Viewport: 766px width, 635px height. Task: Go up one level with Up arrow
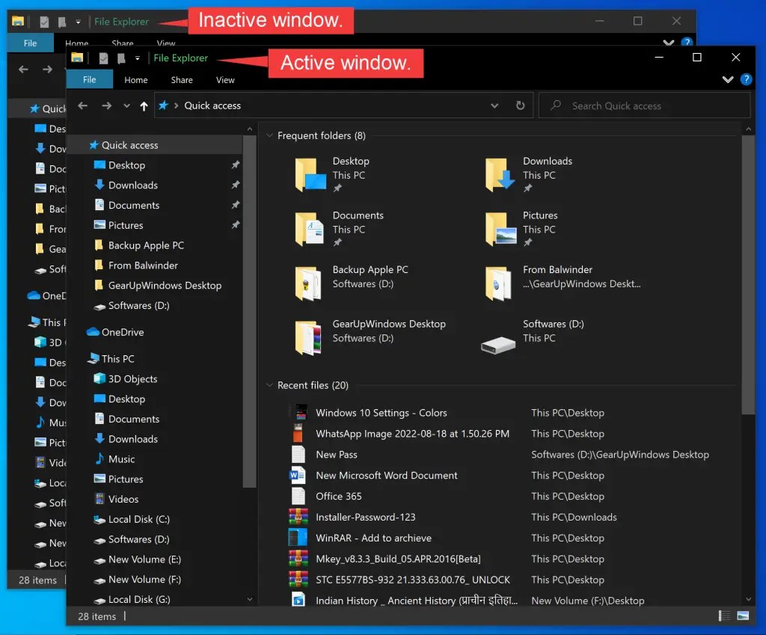click(144, 106)
